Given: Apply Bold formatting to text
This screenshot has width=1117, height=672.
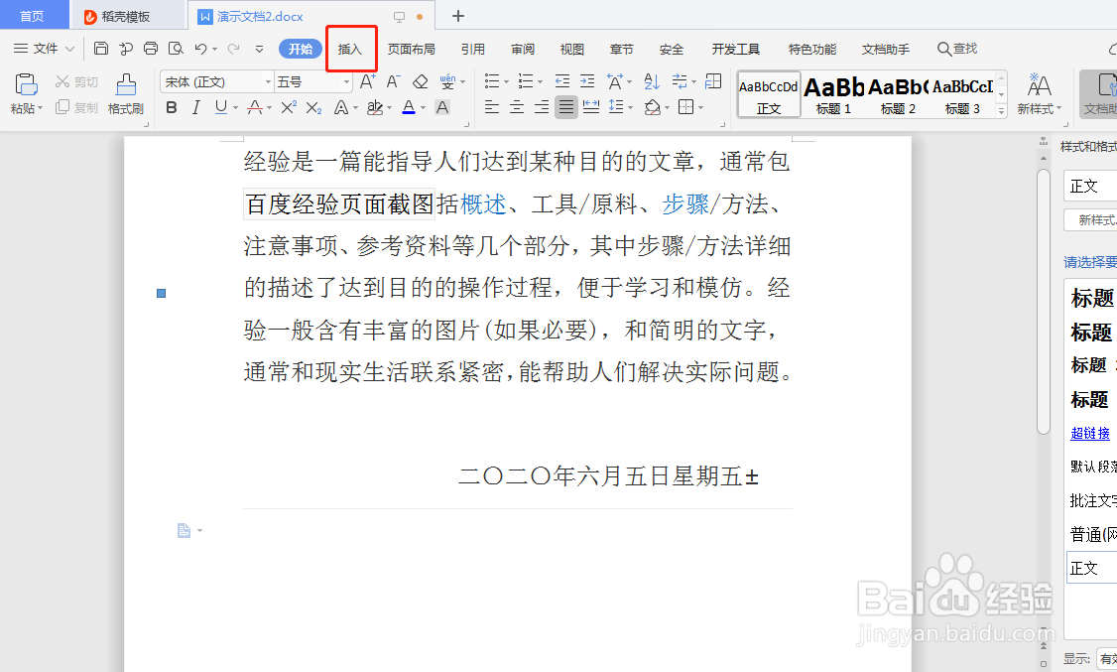Looking at the screenshot, I should click(x=171, y=107).
